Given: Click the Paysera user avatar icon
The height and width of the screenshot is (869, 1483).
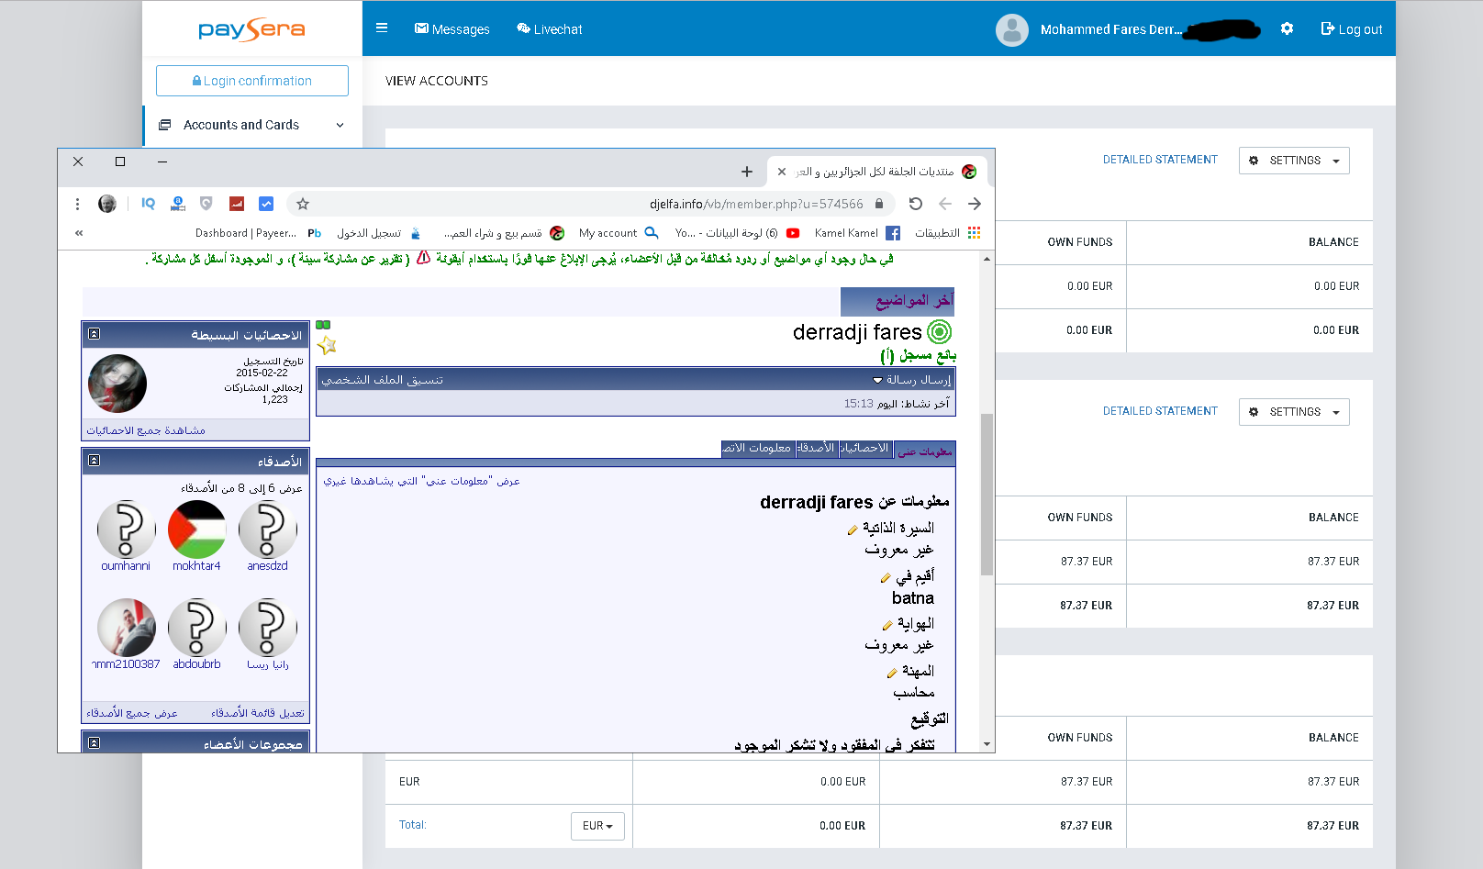Looking at the screenshot, I should click(1011, 29).
